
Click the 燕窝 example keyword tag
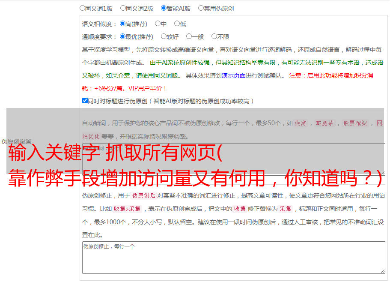click(x=300, y=123)
